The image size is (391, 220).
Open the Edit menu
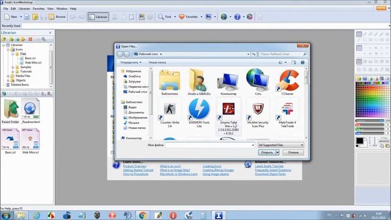pos(13,9)
